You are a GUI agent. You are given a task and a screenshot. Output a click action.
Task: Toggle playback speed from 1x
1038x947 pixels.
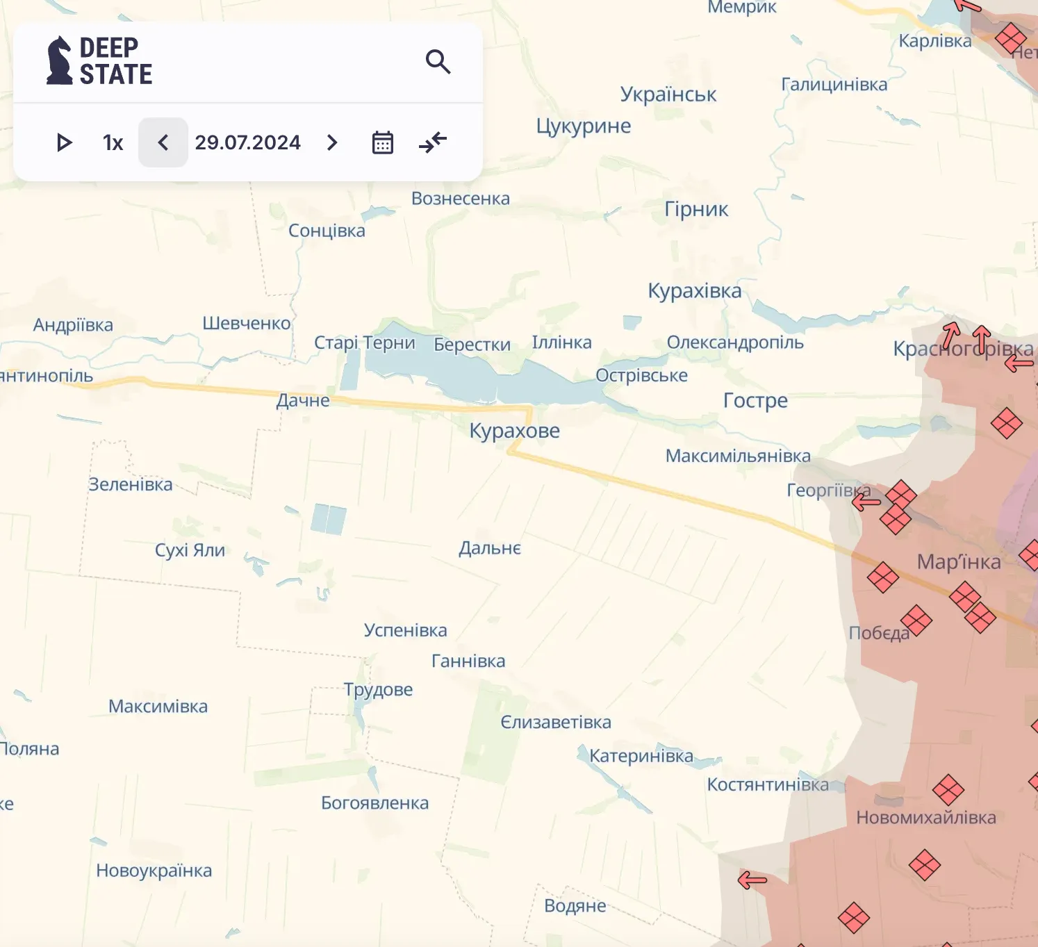pyautogui.click(x=112, y=142)
